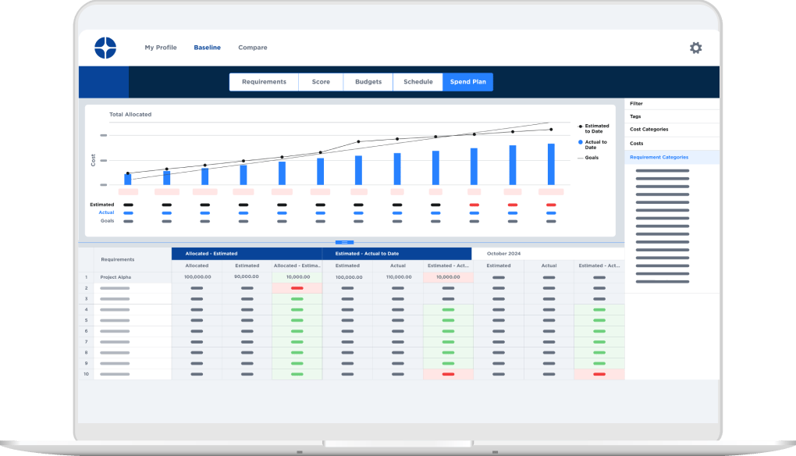Select the Baseline navigation item
This screenshot has width=796, height=456.
point(207,47)
